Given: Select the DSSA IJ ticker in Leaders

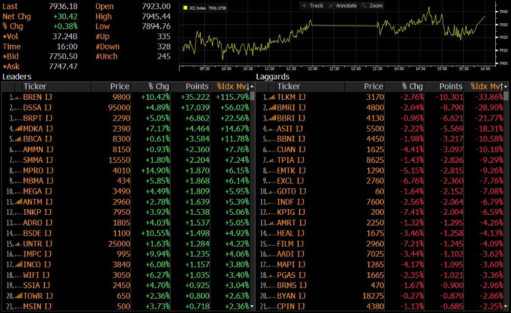Looking at the screenshot, I should [38, 107].
